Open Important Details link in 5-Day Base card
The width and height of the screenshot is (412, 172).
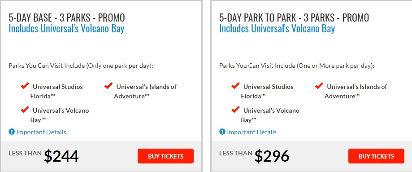click(x=41, y=132)
